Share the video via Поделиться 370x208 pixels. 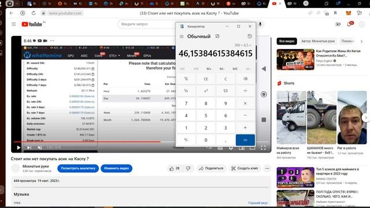pyautogui.click(x=211, y=168)
